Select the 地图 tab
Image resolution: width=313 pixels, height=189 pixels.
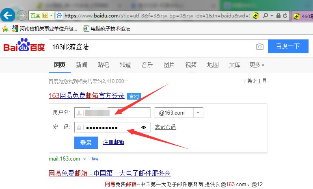(213, 65)
